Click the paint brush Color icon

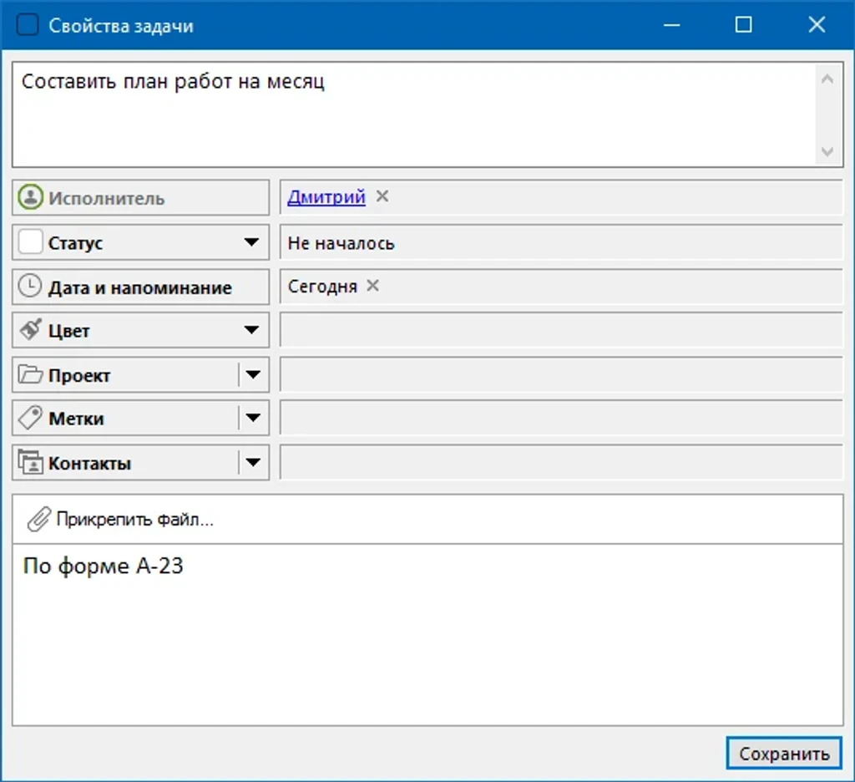tap(30, 330)
